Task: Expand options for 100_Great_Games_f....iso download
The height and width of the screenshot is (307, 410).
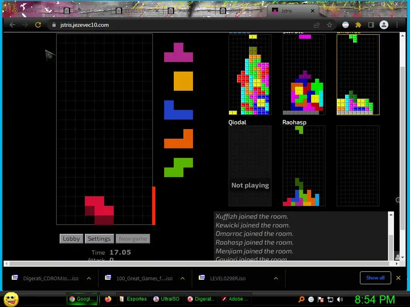Action: coord(183,278)
